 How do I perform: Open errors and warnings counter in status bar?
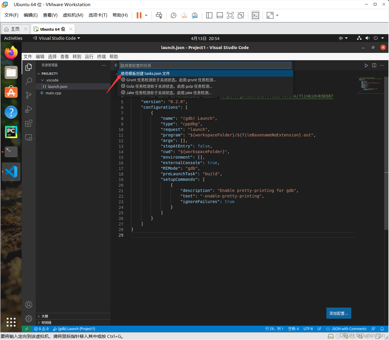pyautogui.click(x=42, y=329)
